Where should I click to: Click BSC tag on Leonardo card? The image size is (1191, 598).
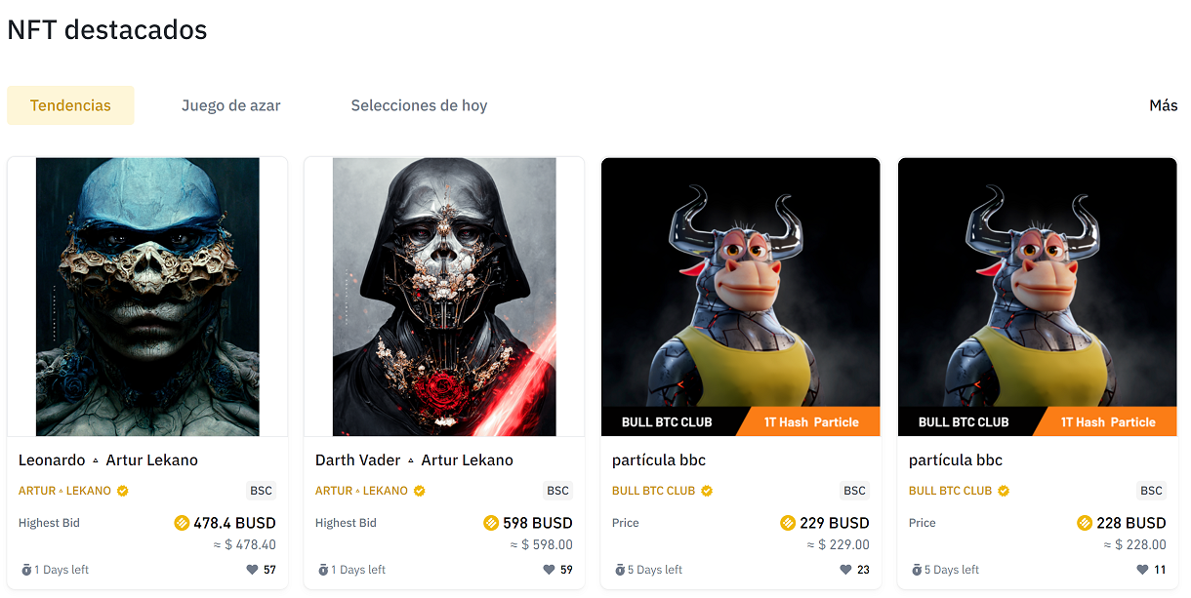tap(261, 491)
